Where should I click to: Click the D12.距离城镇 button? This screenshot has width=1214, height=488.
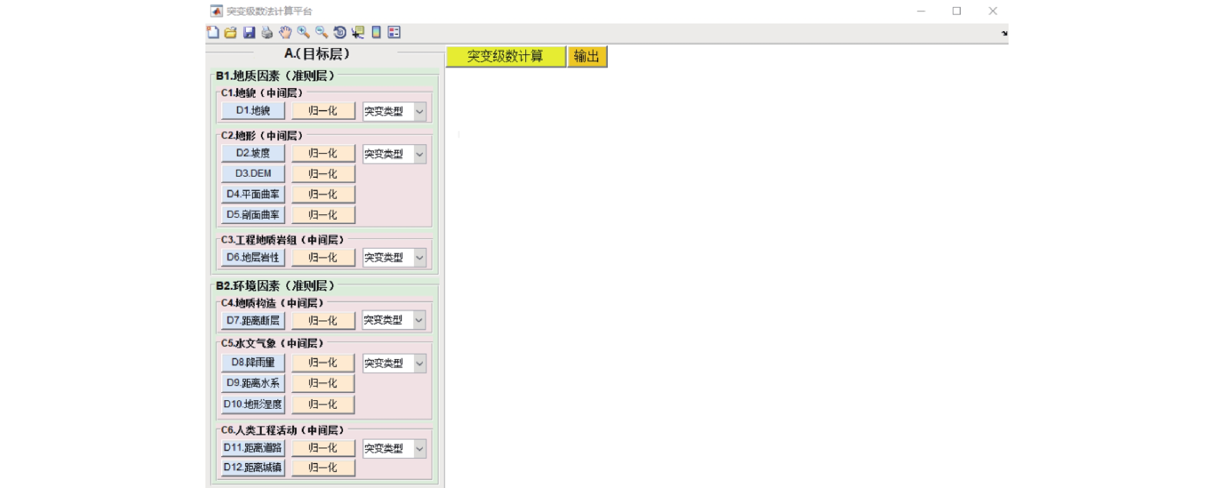tap(253, 467)
